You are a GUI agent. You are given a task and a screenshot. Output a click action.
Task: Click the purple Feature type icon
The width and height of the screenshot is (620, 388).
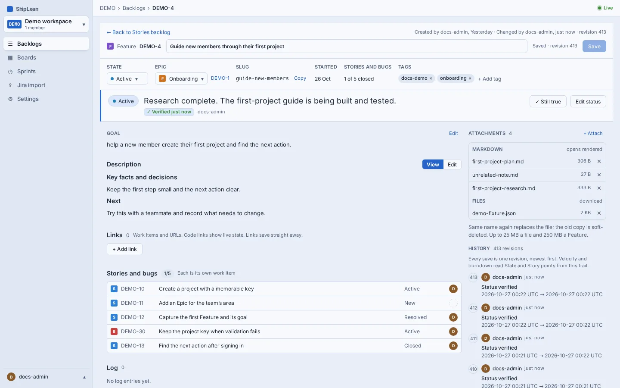coord(110,47)
